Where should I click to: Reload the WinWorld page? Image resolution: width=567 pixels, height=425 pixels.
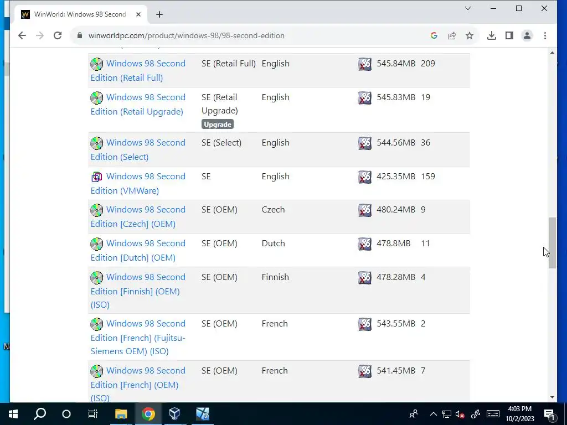tap(58, 35)
